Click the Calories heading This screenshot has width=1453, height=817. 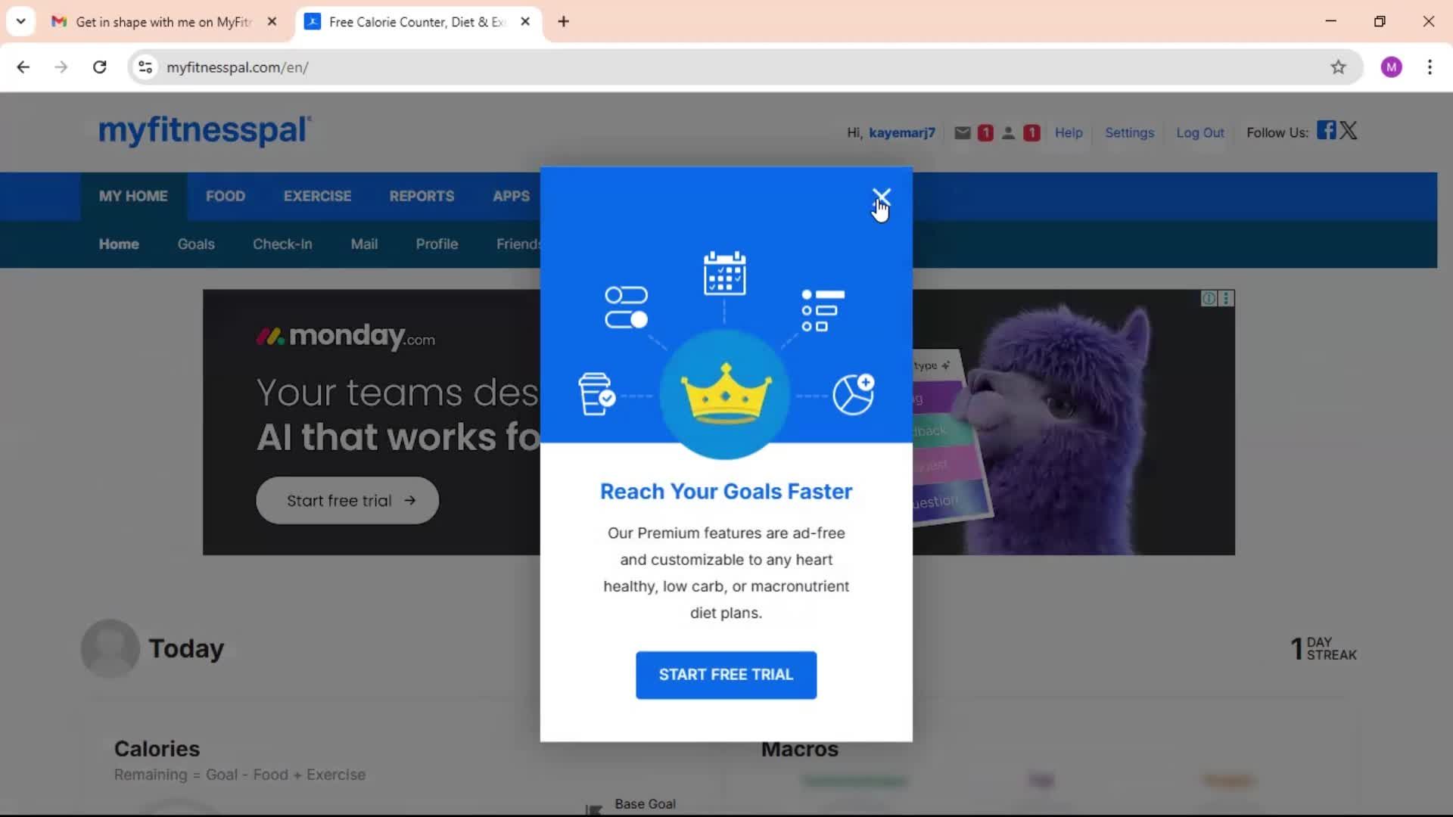(x=157, y=749)
